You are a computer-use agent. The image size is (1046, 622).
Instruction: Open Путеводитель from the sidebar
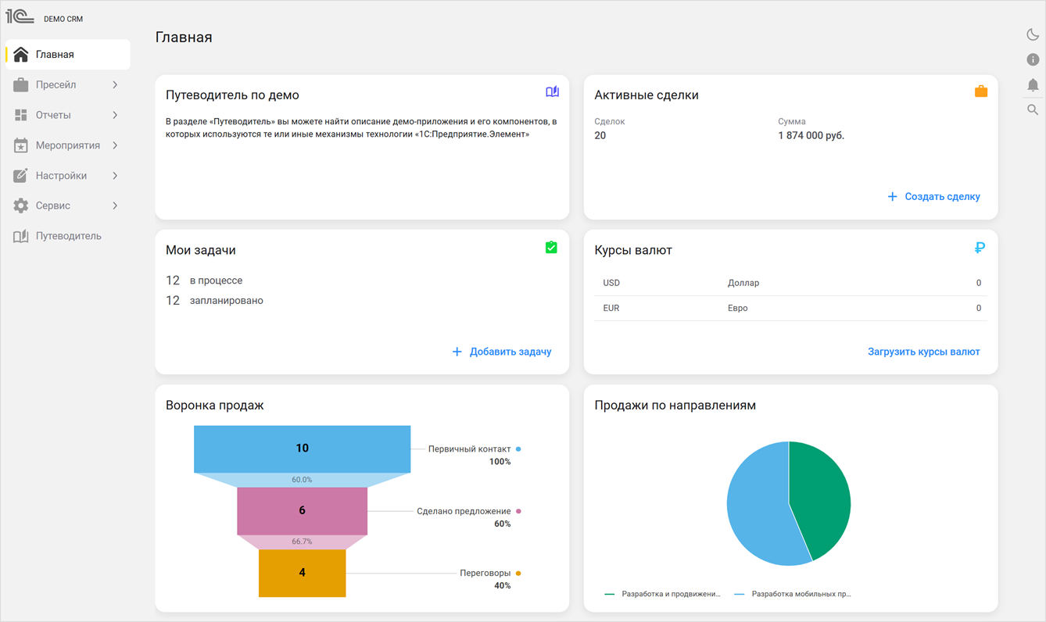point(68,236)
